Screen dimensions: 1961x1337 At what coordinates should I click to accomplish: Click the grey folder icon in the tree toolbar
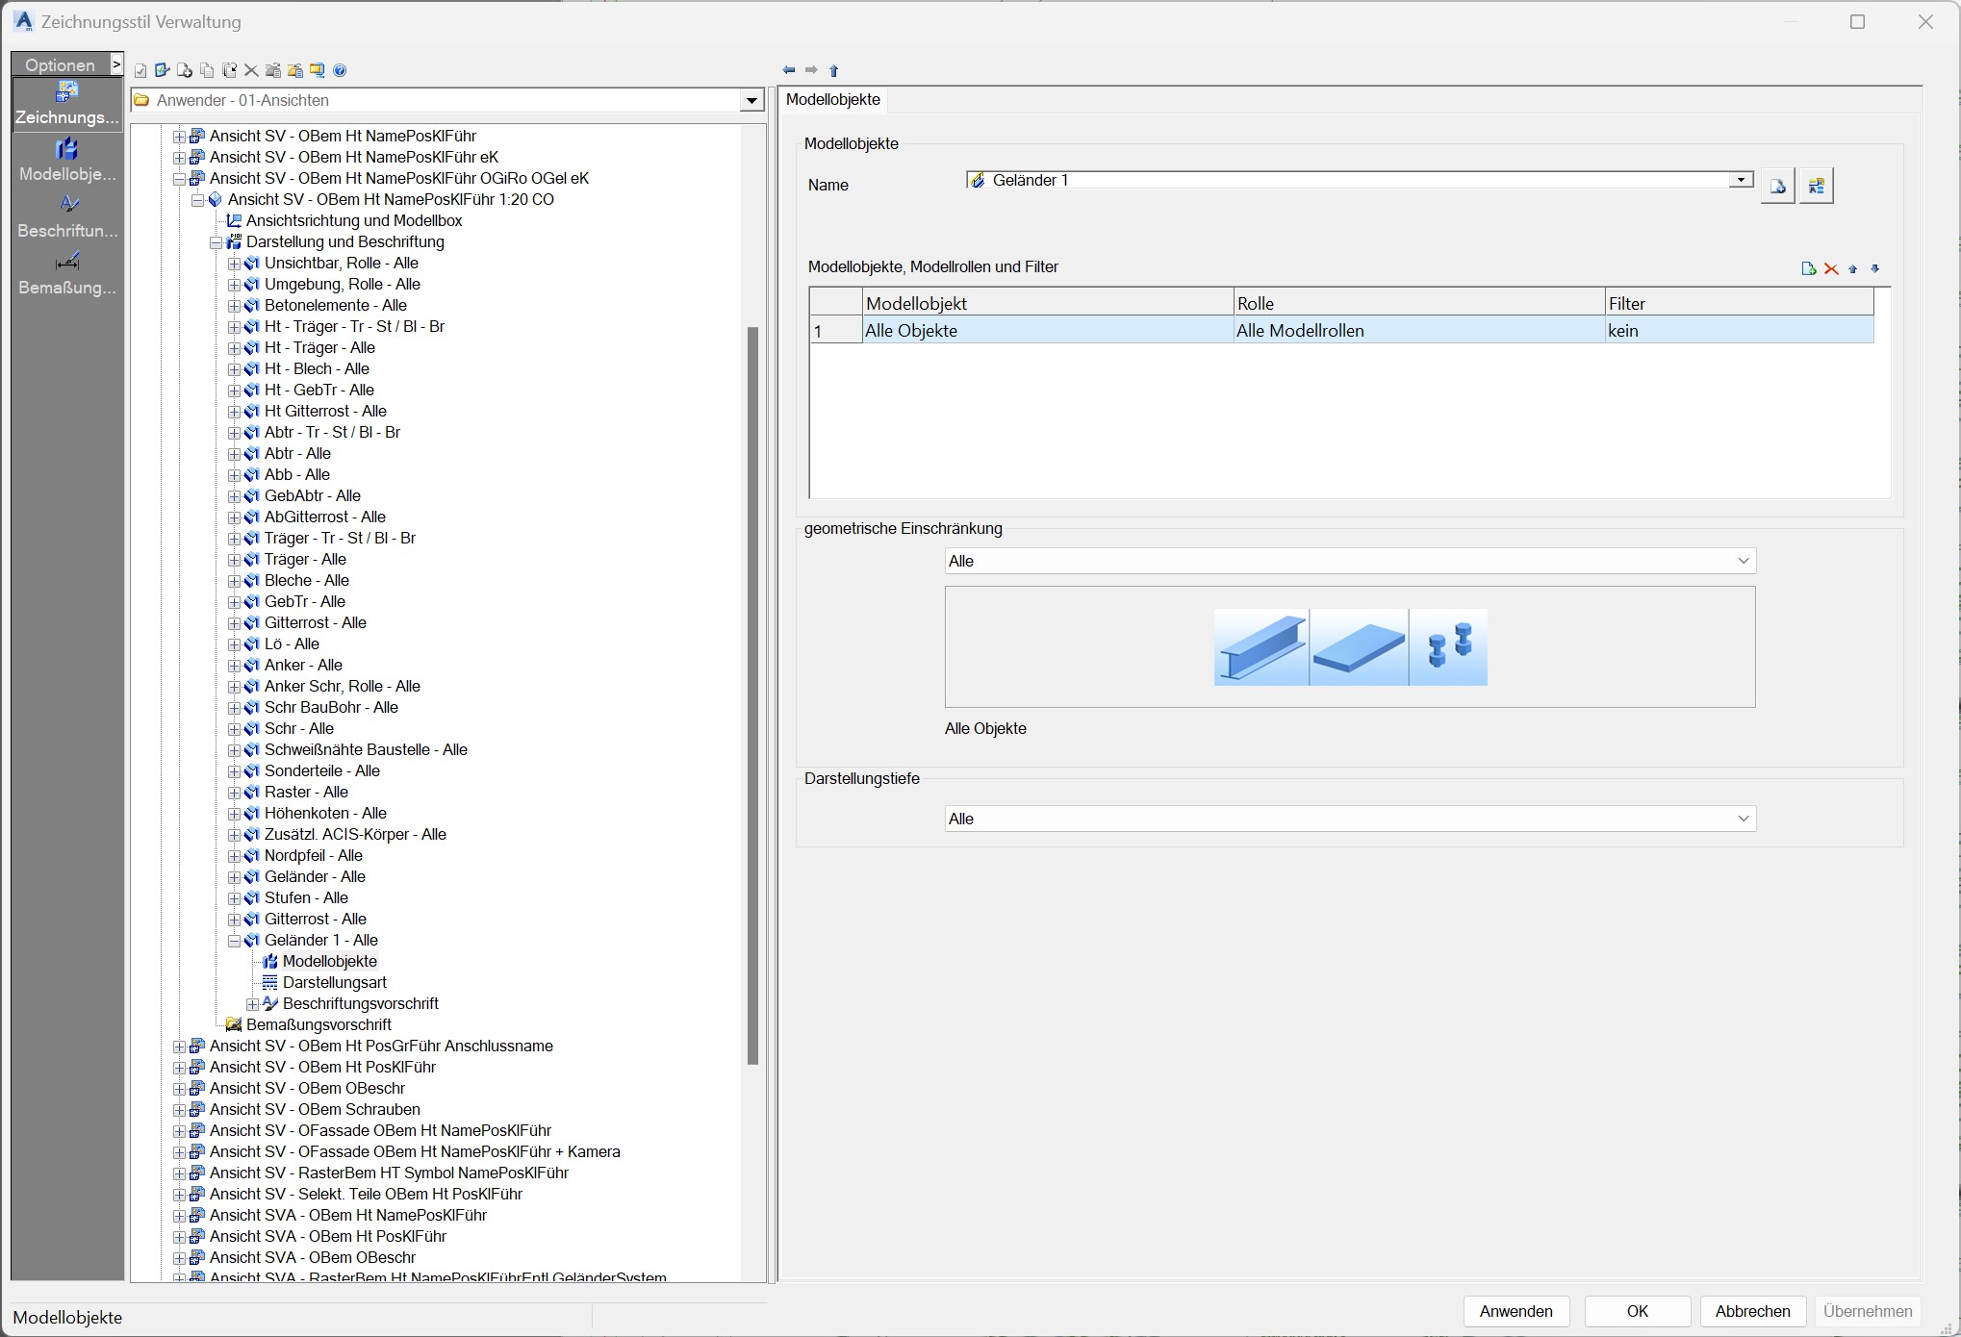click(273, 70)
